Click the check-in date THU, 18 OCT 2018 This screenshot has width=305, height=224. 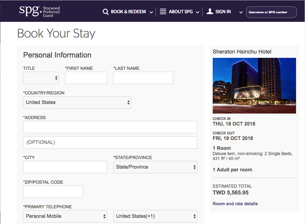(x=234, y=124)
